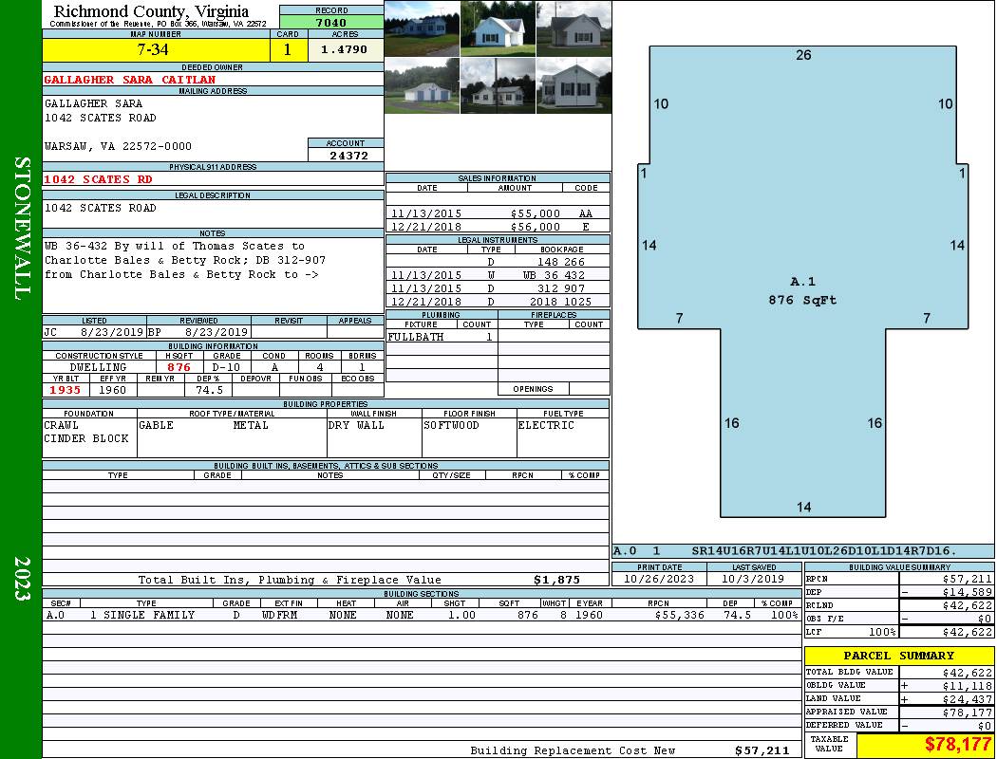Click the taxable value $78,177
Screen dimensions: 997x759
coord(924,745)
